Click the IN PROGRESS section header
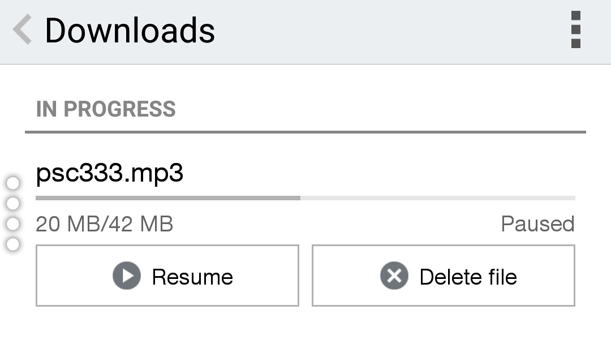This screenshot has height=344, width=611. click(106, 109)
